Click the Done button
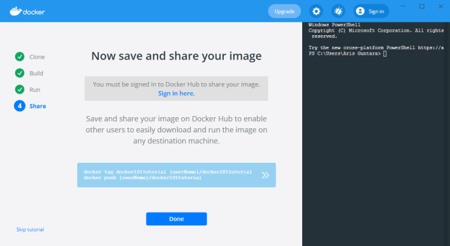The height and width of the screenshot is (246, 450). click(x=176, y=219)
